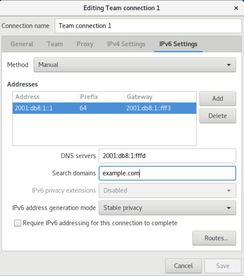Select address cell 2001:db8:1::1
Screen dimensions: 244x276
[45, 108]
